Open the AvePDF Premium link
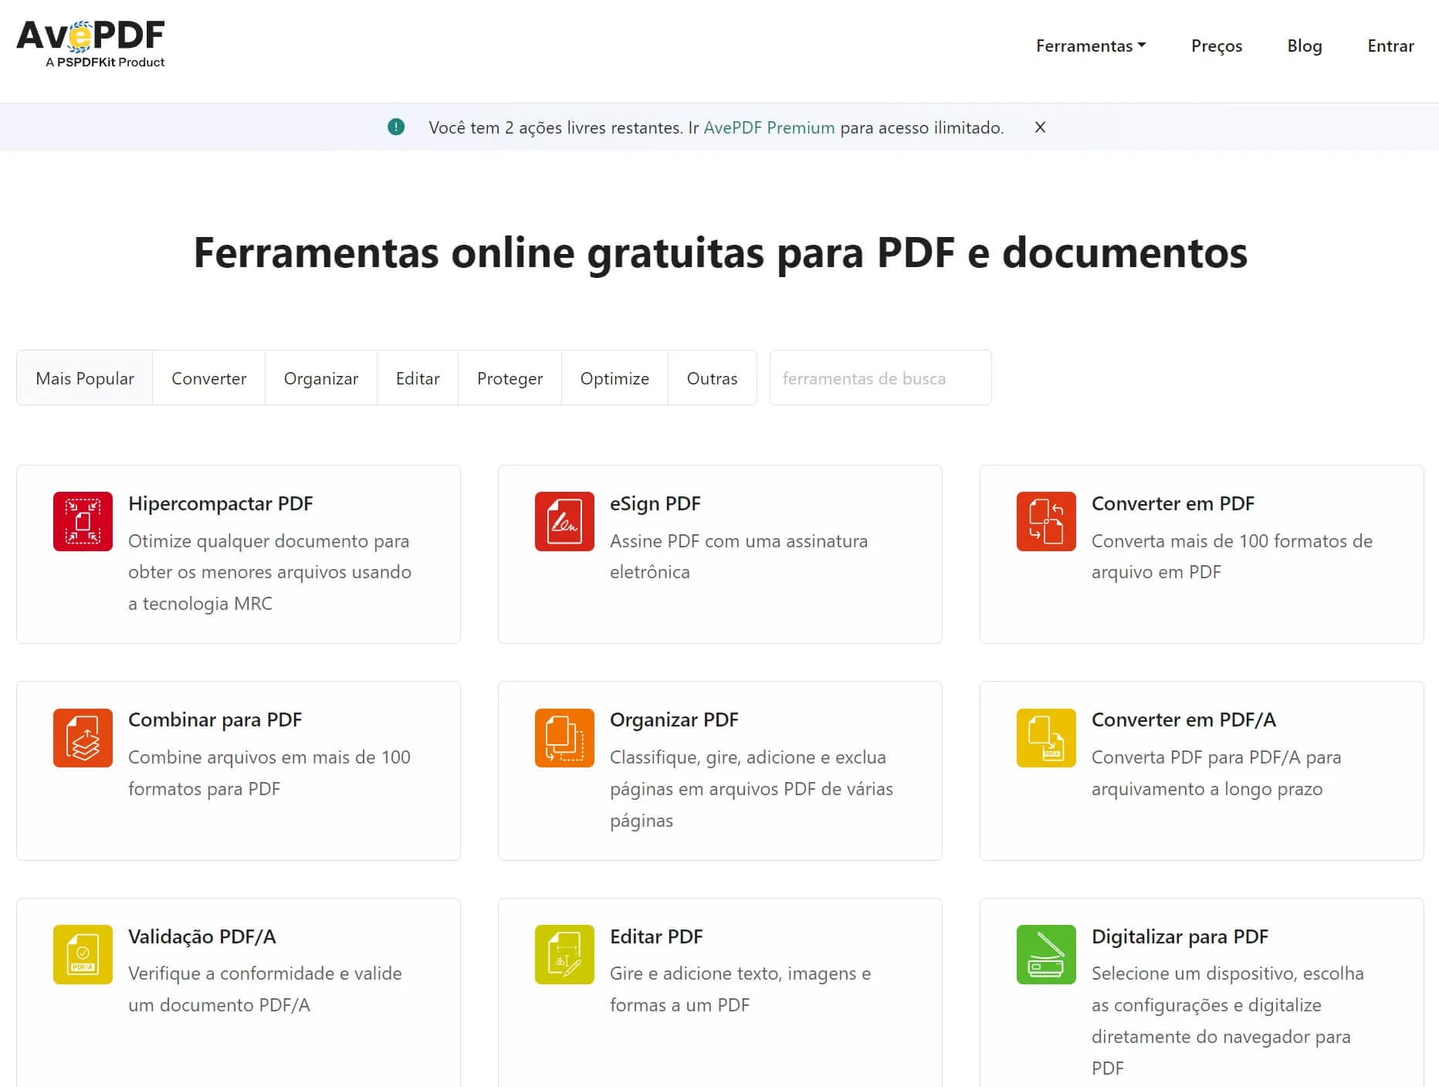The height and width of the screenshot is (1087, 1439). (769, 127)
